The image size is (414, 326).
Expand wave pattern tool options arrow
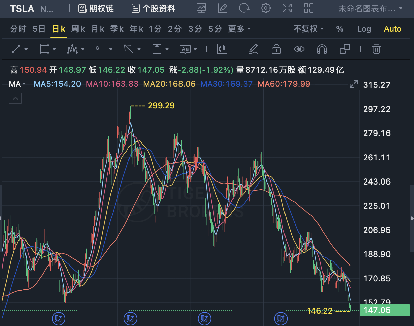point(83,49)
